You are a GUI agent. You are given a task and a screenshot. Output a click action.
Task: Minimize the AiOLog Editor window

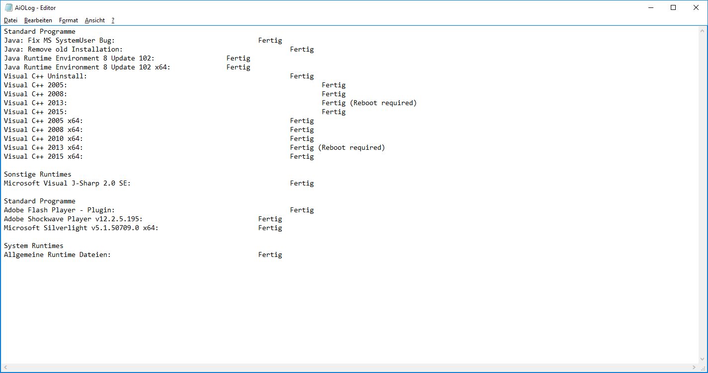pos(650,7)
